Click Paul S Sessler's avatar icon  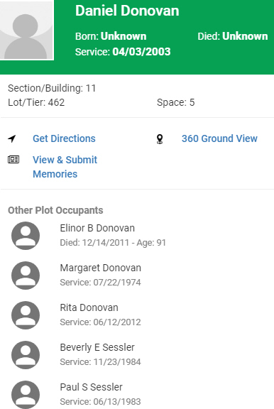pos(26,394)
